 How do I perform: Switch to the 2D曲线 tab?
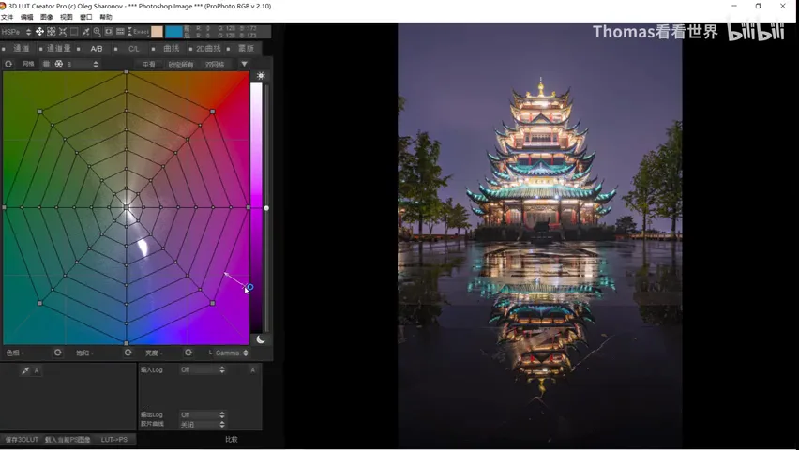[x=208, y=49]
